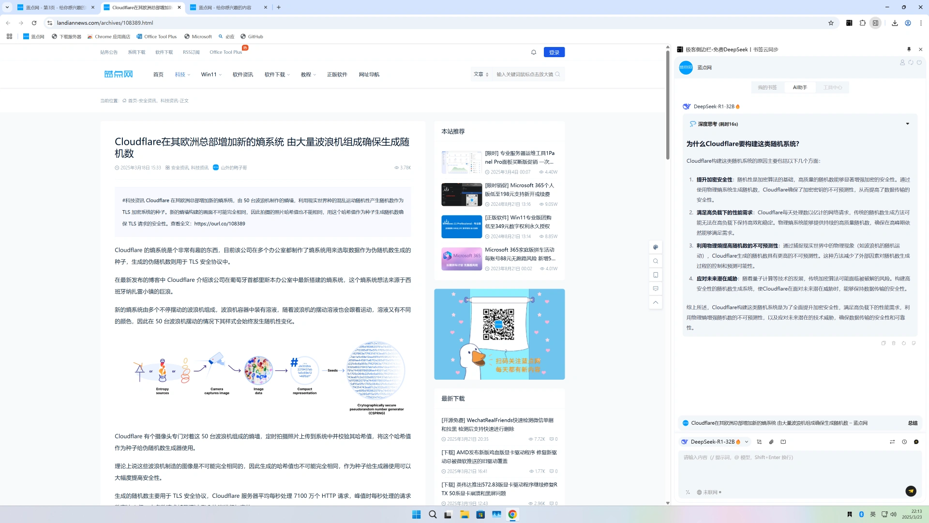
Task: Bookmark this page with star icon
Action: tap(831, 23)
